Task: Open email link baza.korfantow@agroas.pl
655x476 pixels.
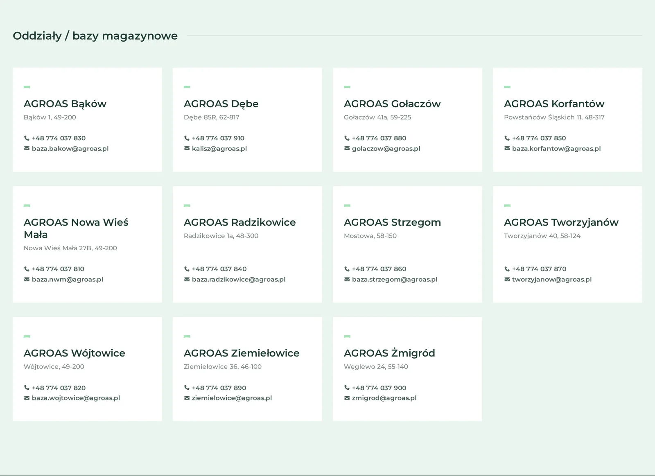Action: [x=556, y=148]
